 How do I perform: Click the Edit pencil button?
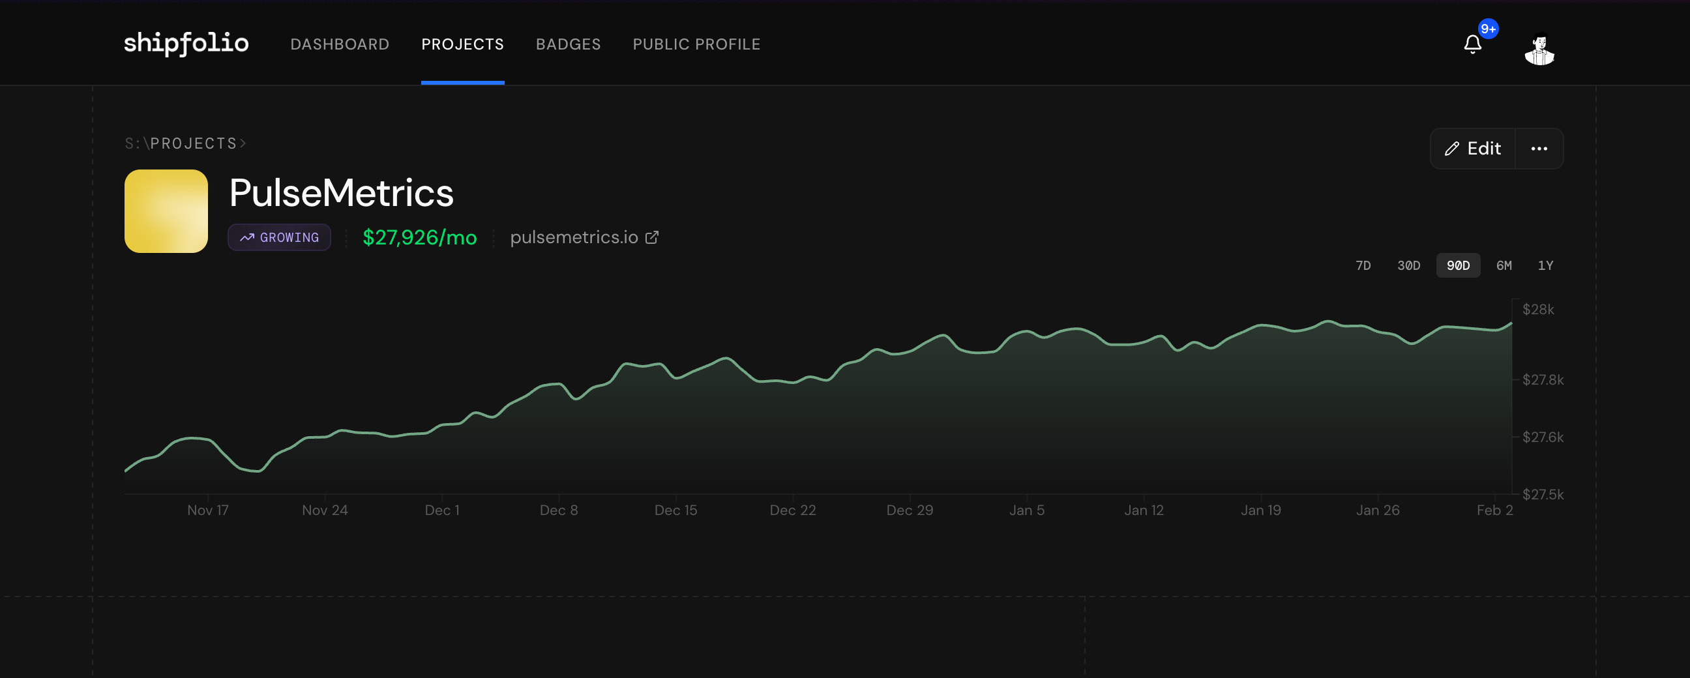[1473, 149]
